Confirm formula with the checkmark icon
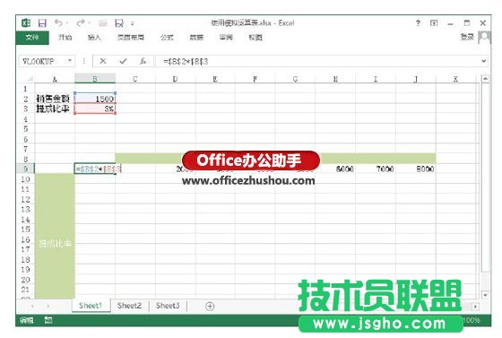Image resolution: width=502 pixels, height=338 pixels. (123, 61)
